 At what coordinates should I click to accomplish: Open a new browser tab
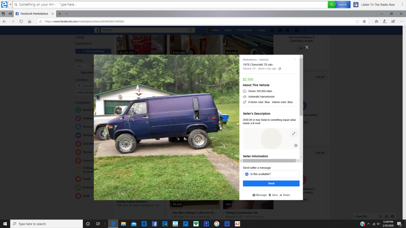60,14
